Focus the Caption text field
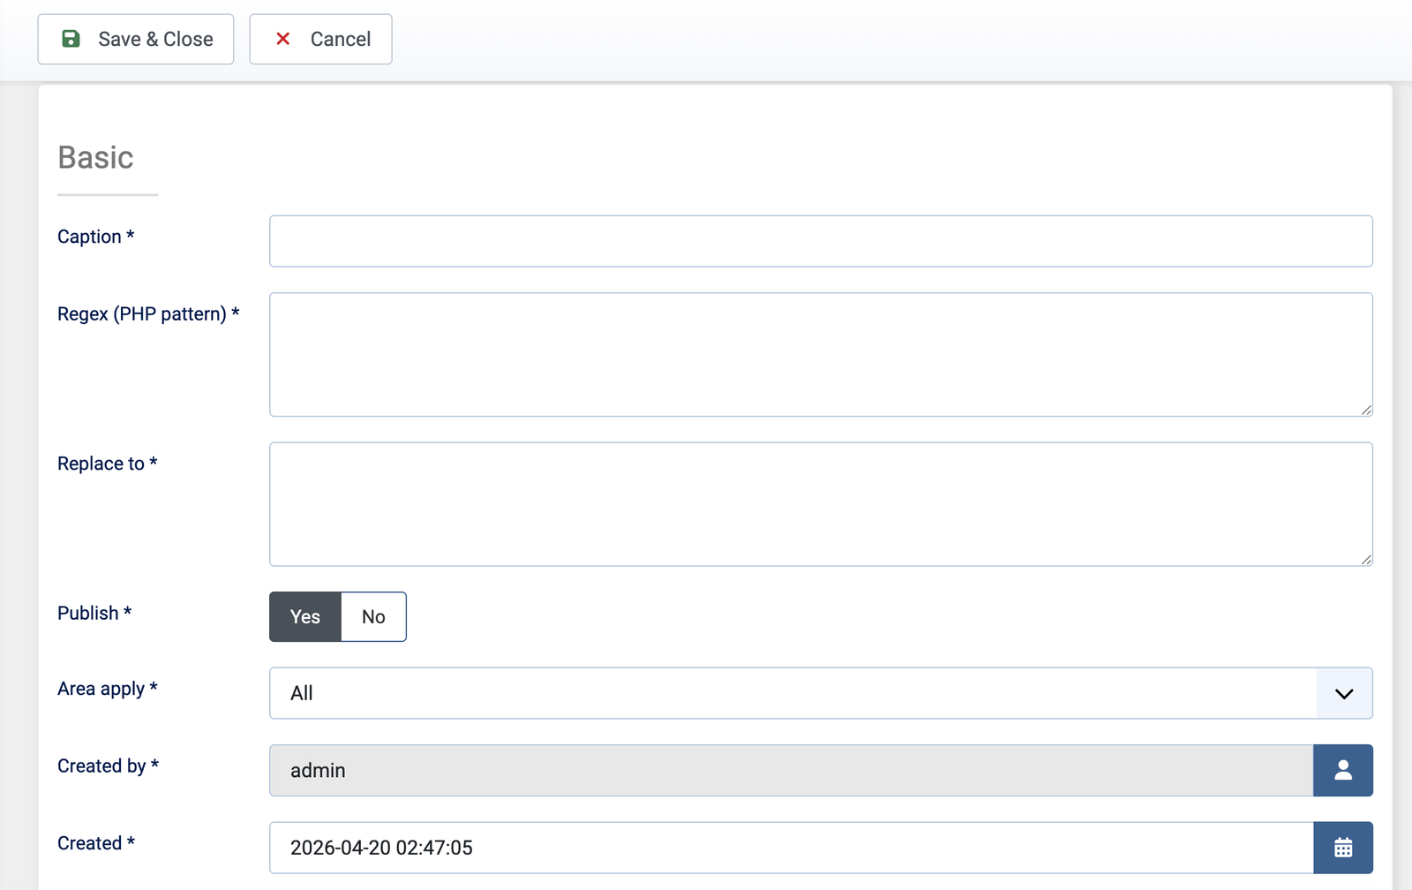The image size is (1412, 890). pyautogui.click(x=821, y=241)
